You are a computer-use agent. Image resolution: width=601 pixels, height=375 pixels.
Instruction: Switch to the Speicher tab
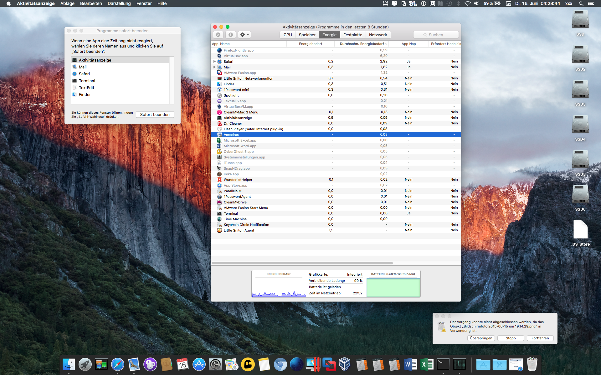[307, 35]
